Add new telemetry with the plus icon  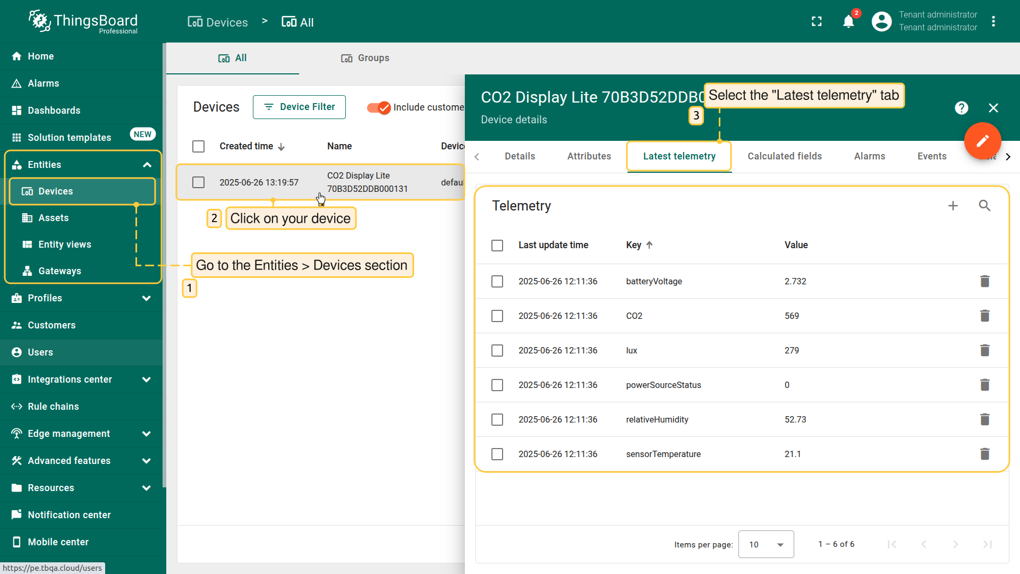pyautogui.click(x=953, y=205)
